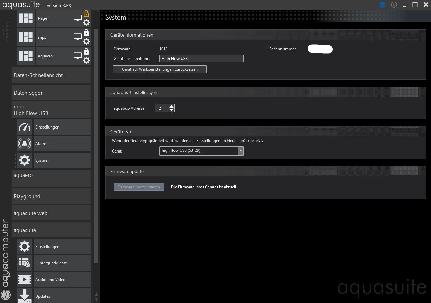The image size is (431, 303).
Task: Click the Gerätebeschreibung text field
Action: coord(201,59)
